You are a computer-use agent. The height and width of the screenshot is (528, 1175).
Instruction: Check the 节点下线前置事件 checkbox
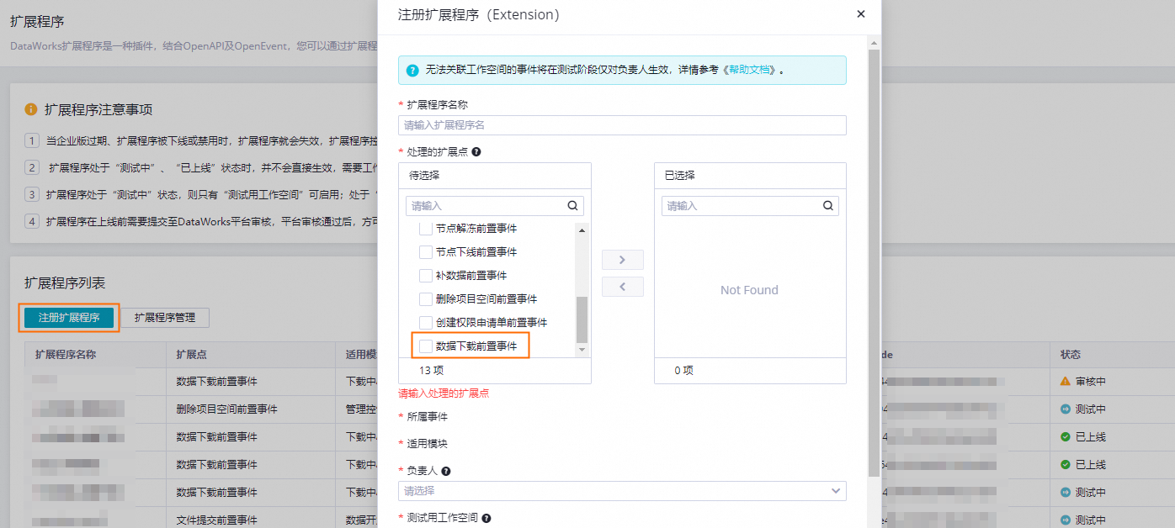(x=426, y=252)
